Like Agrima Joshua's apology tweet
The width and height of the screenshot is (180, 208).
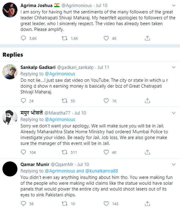106,38
